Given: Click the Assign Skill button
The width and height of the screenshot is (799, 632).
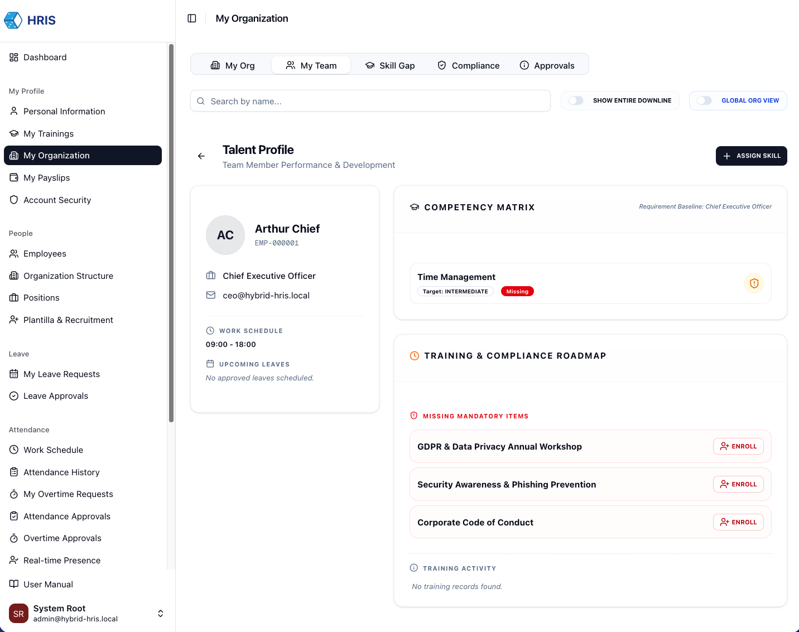Looking at the screenshot, I should [x=751, y=156].
